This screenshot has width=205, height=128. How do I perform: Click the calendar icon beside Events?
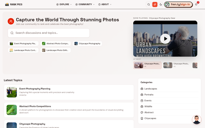(x=142, y=101)
